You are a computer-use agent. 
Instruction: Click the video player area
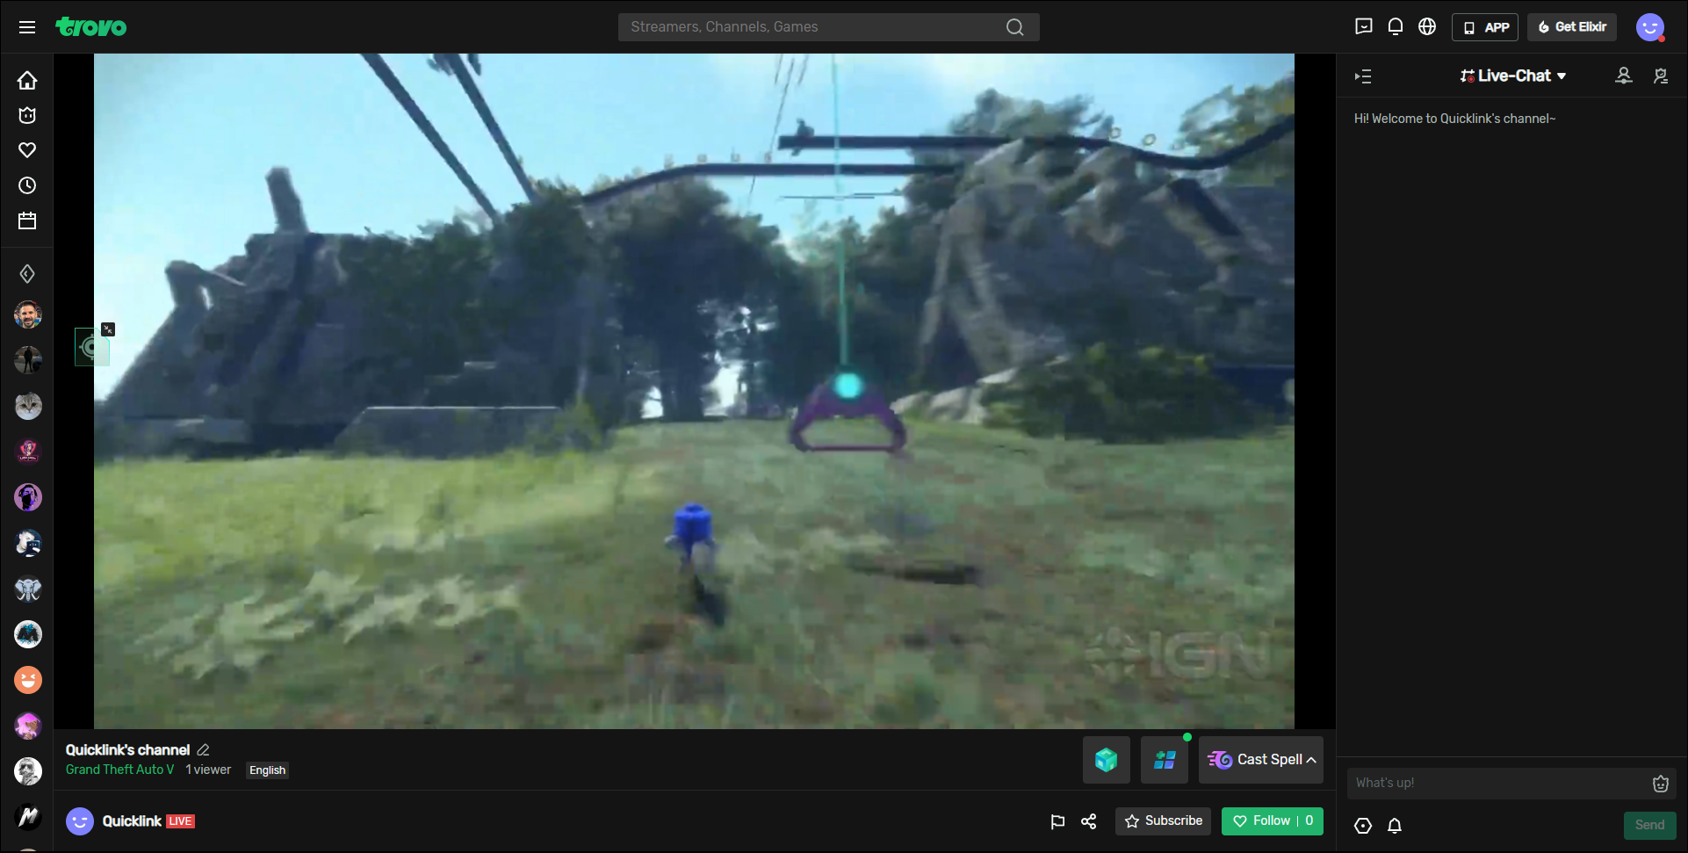(694, 391)
